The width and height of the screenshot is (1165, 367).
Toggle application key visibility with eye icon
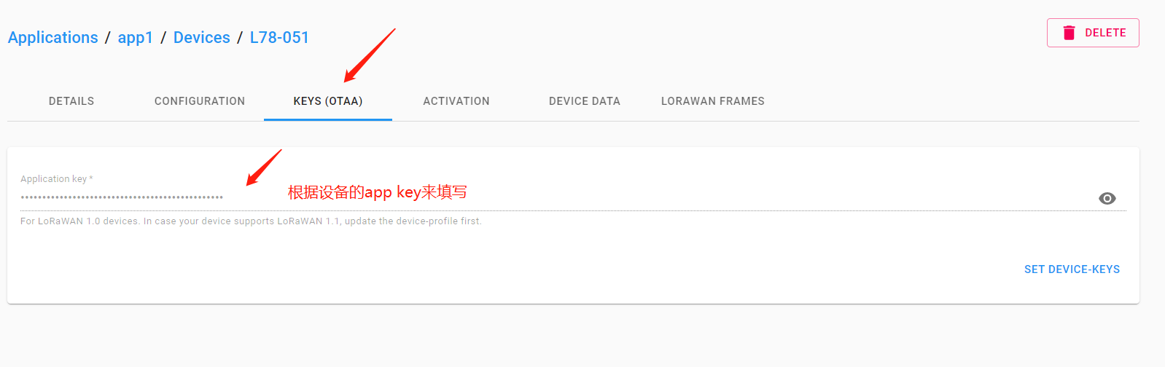click(1107, 198)
